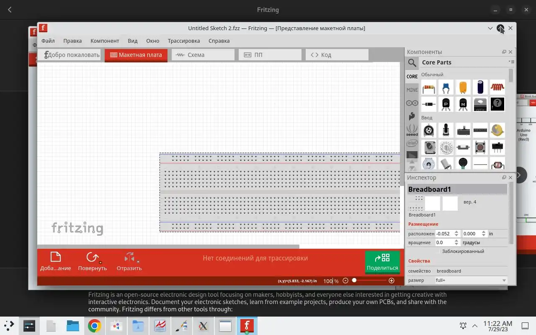
Task: Open the Файл menu
Action: pos(48,41)
